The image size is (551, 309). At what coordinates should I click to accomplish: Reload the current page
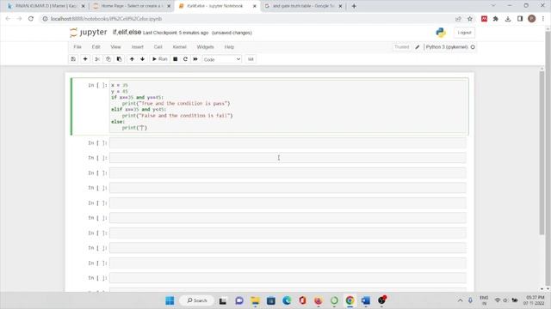point(31,19)
